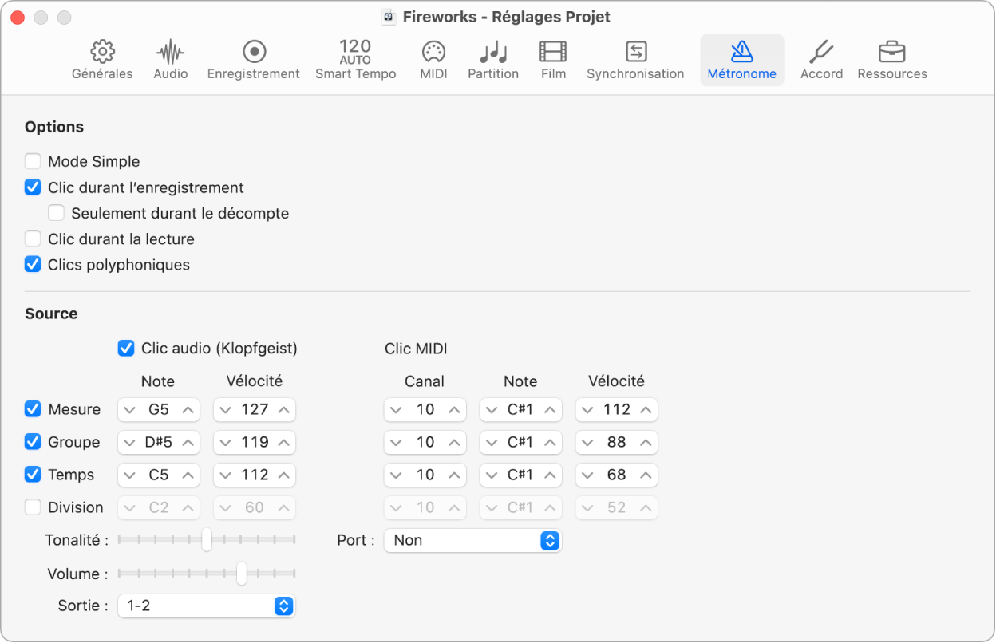Open the Enregistrement record icon pane
This screenshot has height=643, width=996.
(254, 53)
